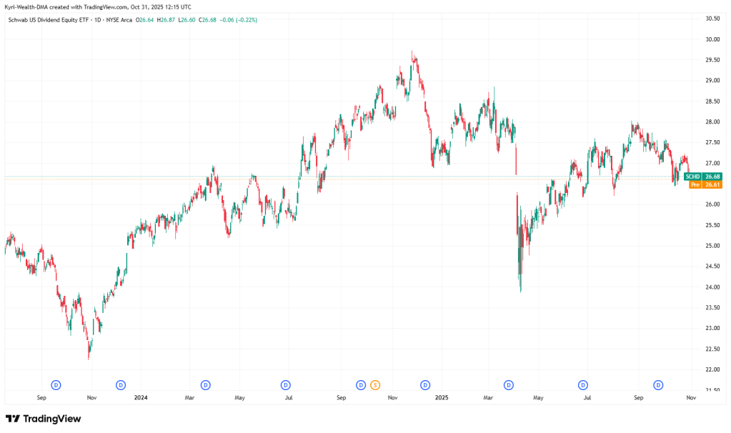Click the green SCHD 26.68 price label
731x433 pixels.
[x=702, y=176]
